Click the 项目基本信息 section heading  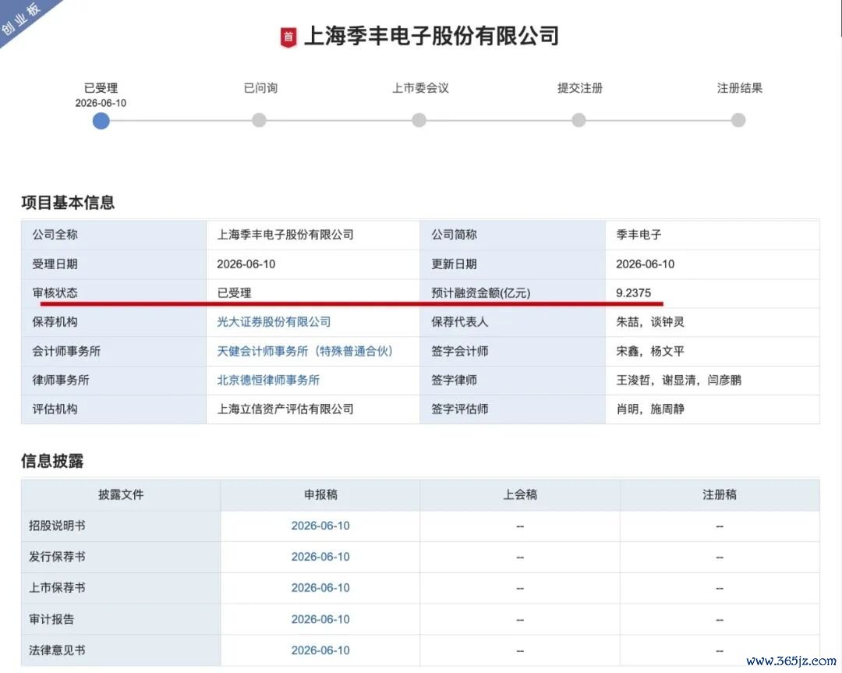pyautogui.click(x=68, y=203)
